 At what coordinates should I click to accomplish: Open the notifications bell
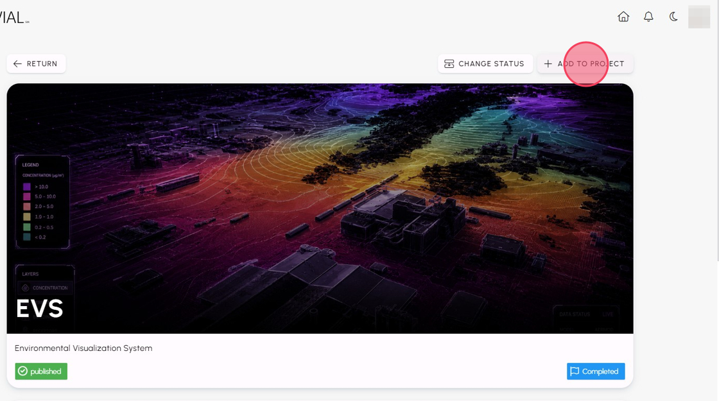(648, 17)
